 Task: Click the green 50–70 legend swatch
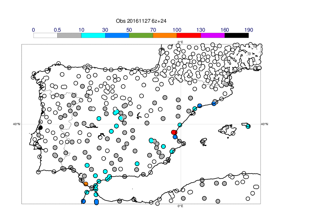point(141,35)
